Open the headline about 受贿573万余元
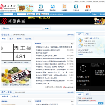This screenshot has height=105, width=105. 54,47
